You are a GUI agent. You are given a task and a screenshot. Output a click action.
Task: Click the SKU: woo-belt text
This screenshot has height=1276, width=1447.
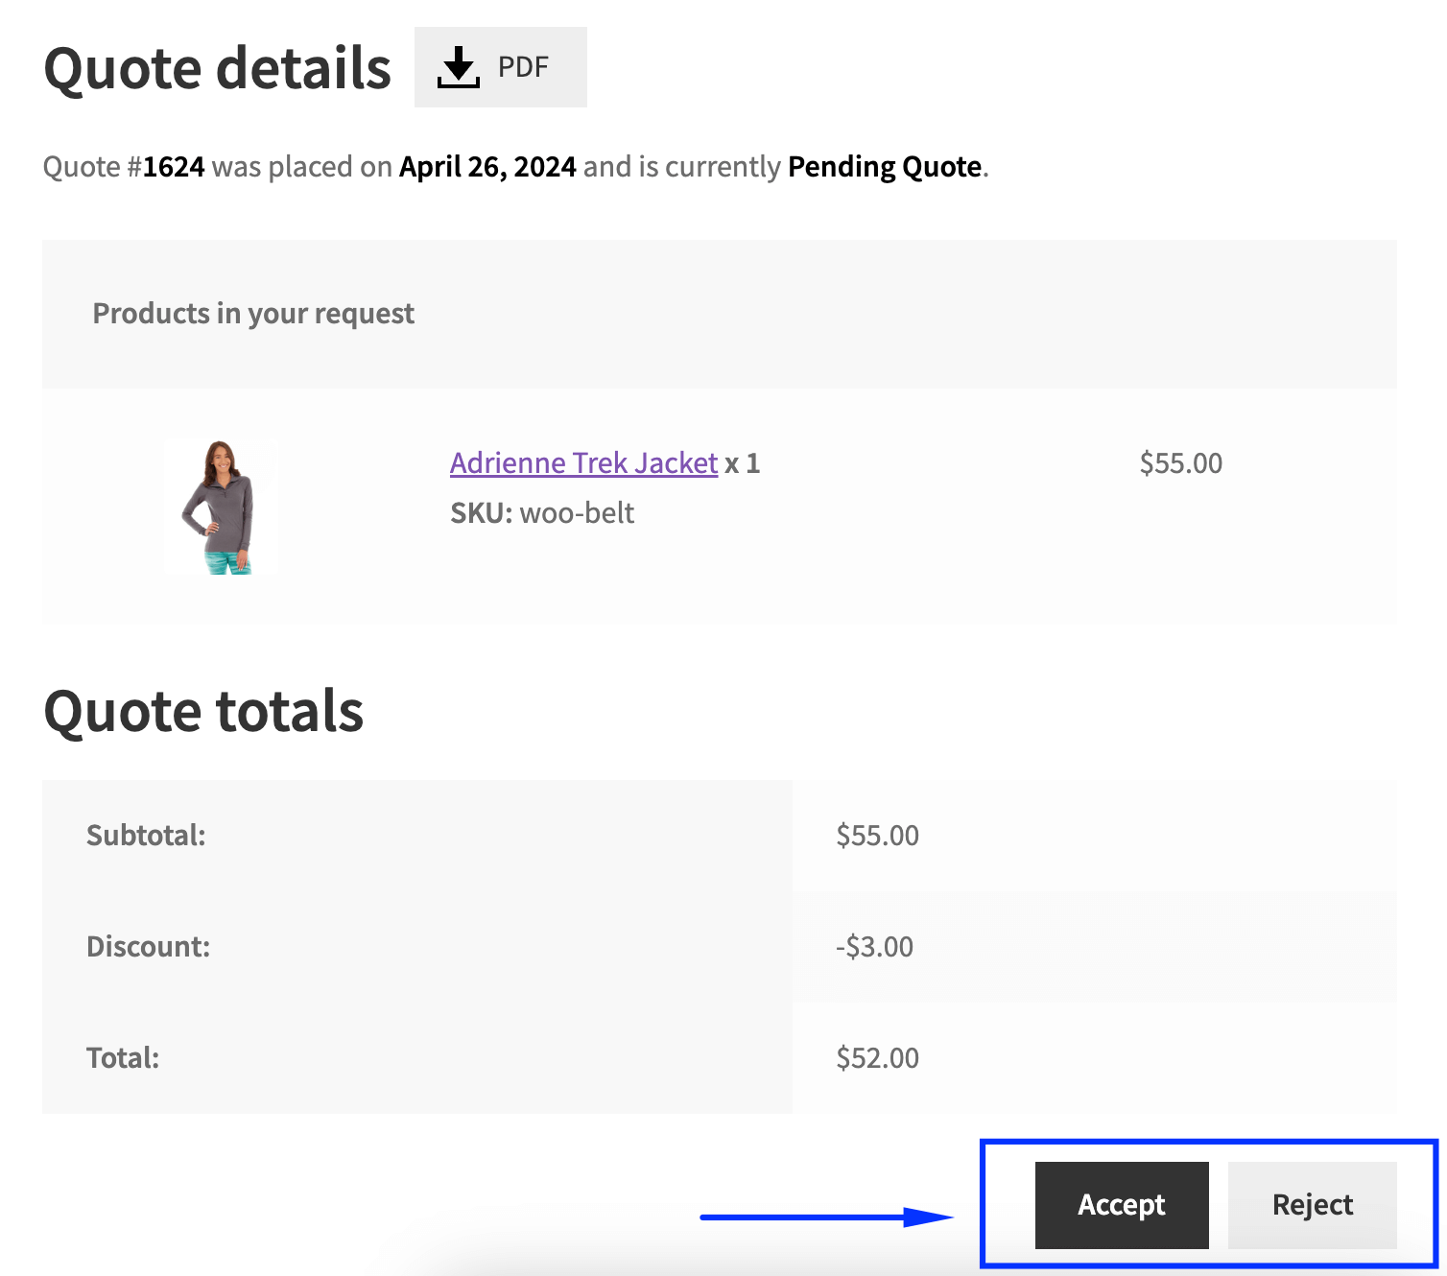pyautogui.click(x=542, y=513)
